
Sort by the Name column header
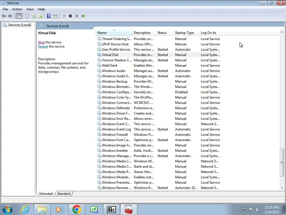(114, 32)
